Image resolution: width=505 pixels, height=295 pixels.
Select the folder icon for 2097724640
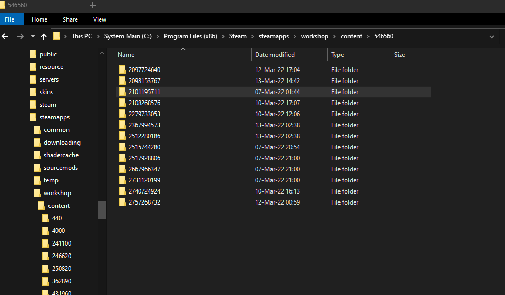click(122, 70)
